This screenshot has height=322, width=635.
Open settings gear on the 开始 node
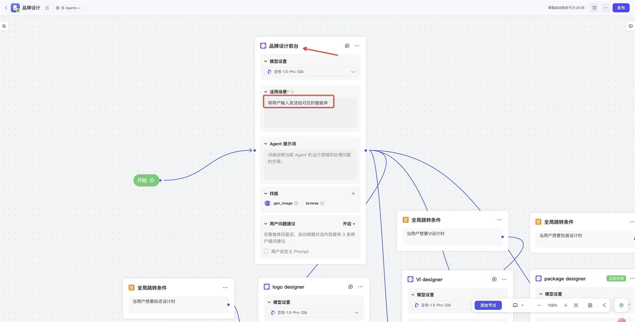152,180
